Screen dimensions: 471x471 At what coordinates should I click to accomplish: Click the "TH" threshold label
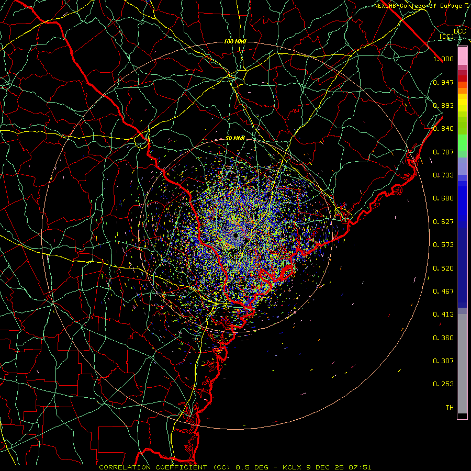(450, 408)
